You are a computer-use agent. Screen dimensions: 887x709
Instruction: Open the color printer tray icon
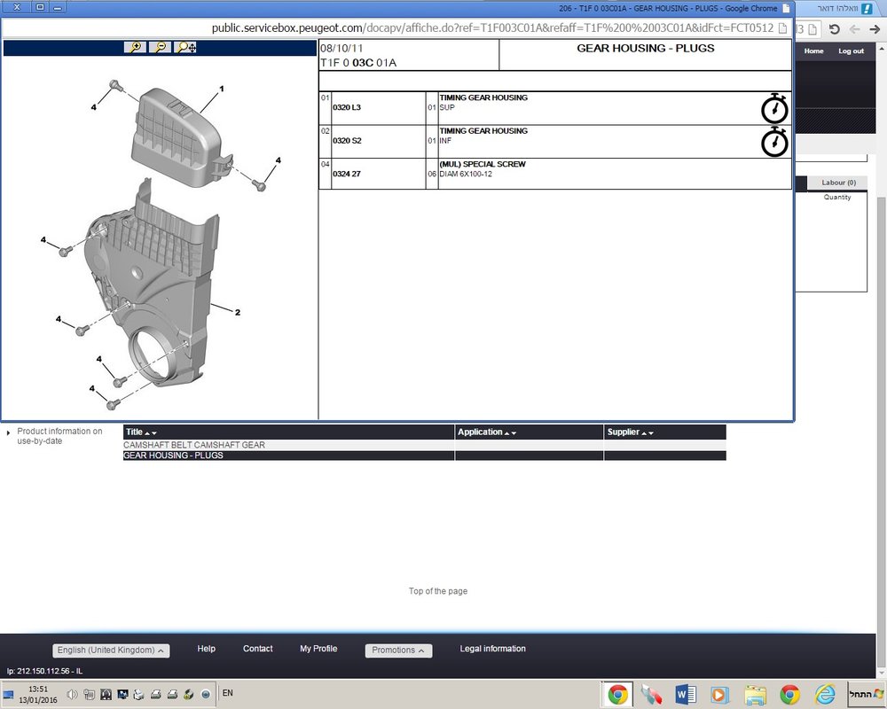139,694
